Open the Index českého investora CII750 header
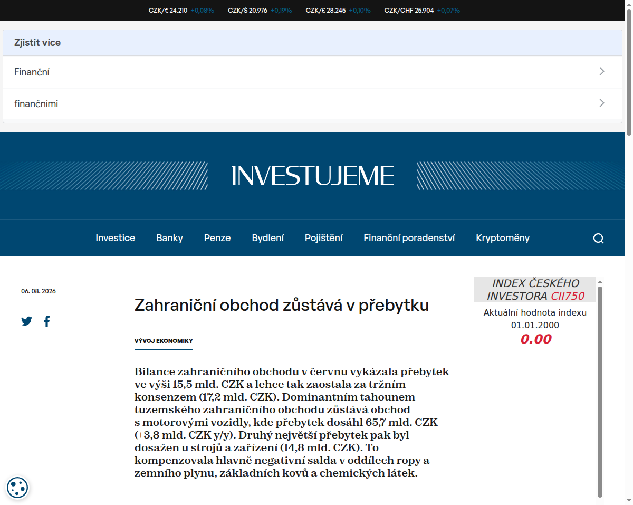 [x=535, y=290]
